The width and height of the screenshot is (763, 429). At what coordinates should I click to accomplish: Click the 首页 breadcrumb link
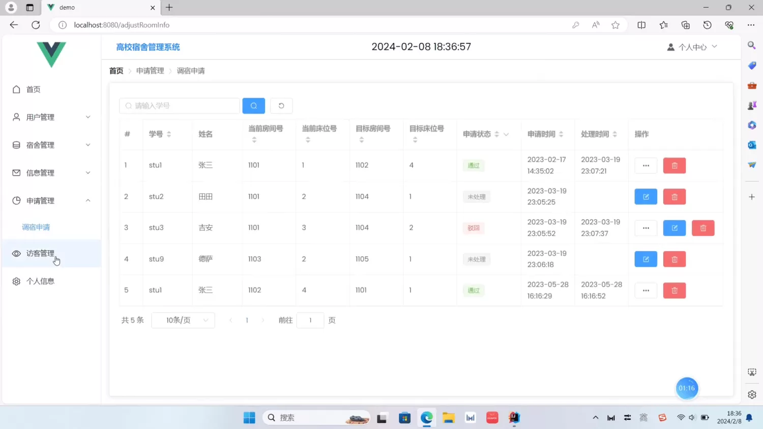coord(115,71)
